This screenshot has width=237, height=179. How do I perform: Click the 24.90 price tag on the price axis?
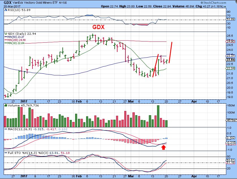point(231,42)
